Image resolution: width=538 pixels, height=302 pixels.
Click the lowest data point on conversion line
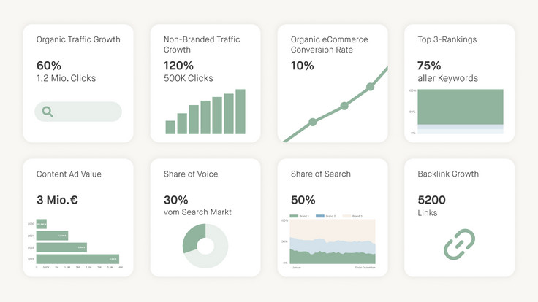point(313,122)
